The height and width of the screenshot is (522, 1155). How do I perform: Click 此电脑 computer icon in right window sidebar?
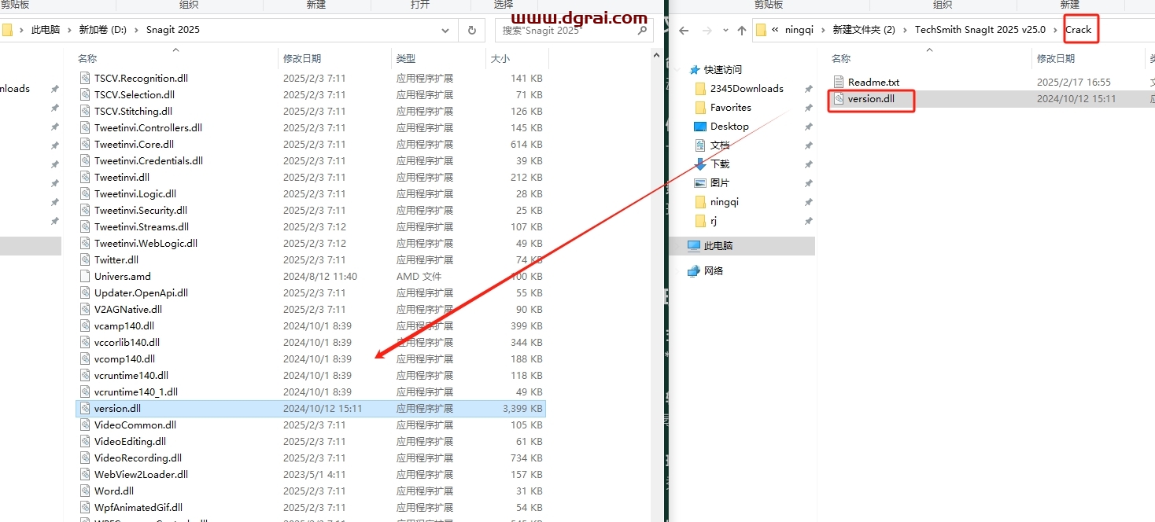(694, 245)
